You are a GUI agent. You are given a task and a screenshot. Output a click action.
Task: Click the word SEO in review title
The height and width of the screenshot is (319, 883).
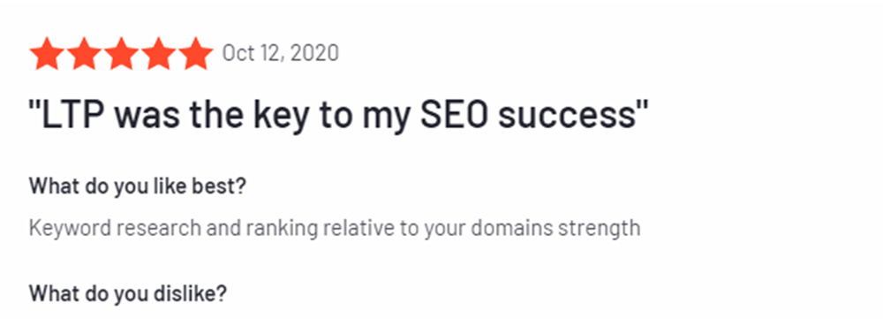click(x=456, y=113)
